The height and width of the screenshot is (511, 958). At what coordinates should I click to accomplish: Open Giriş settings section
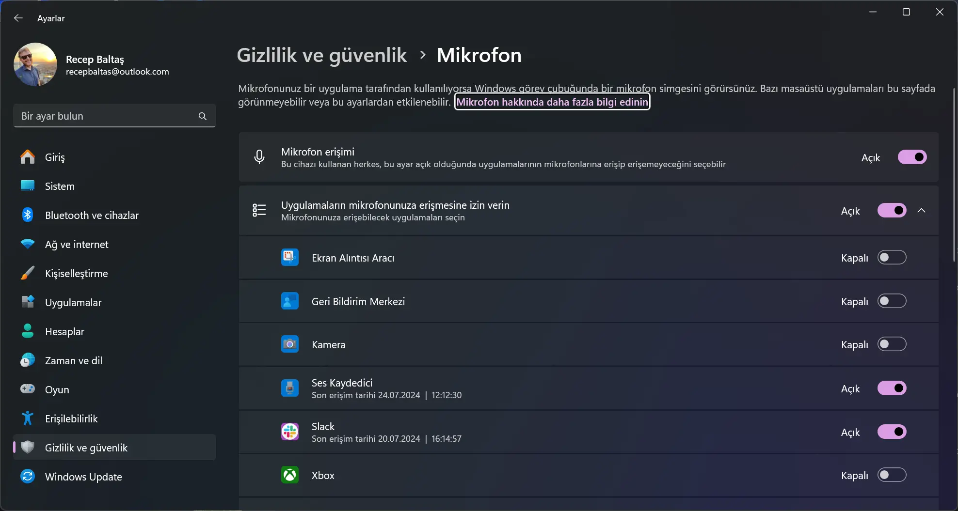click(114, 157)
